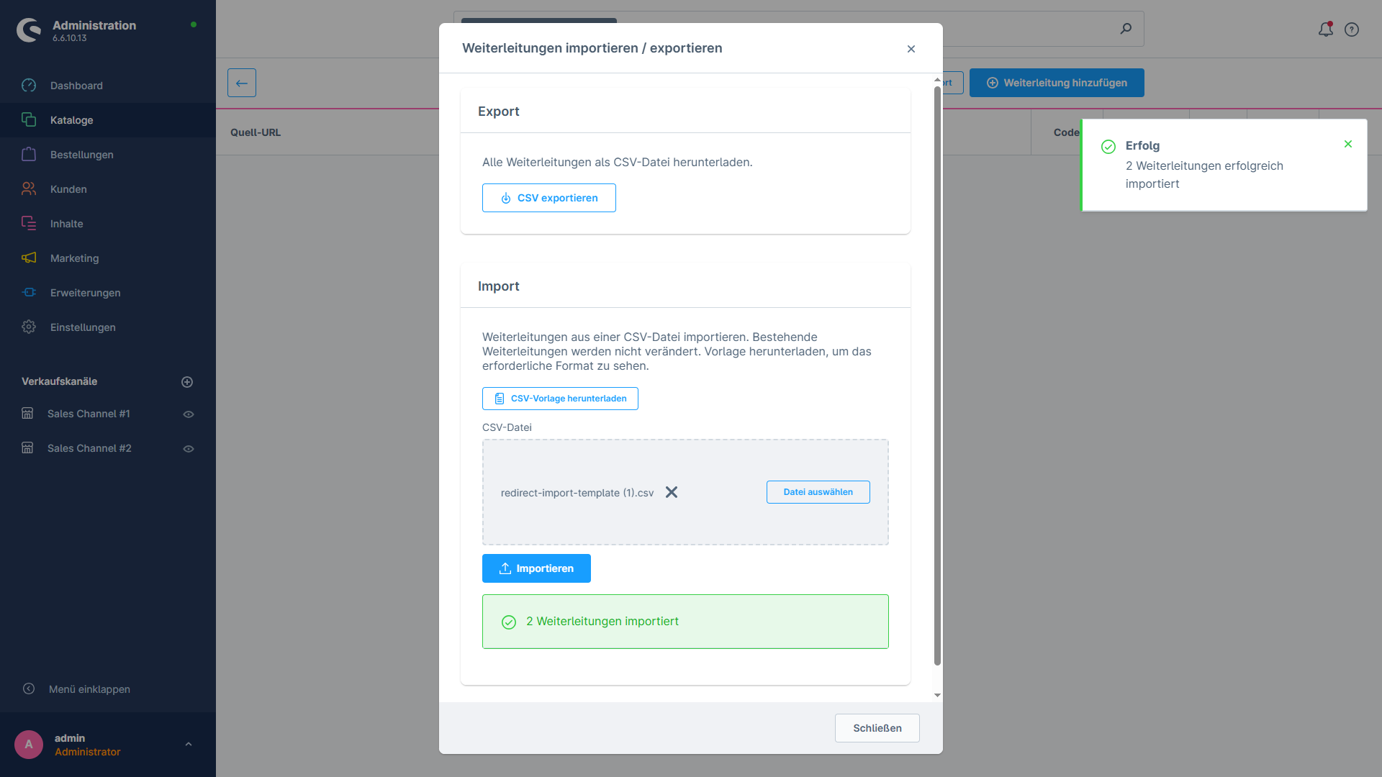The image size is (1382, 777).
Task: Add a new sales channel with plus icon
Action: point(187,382)
